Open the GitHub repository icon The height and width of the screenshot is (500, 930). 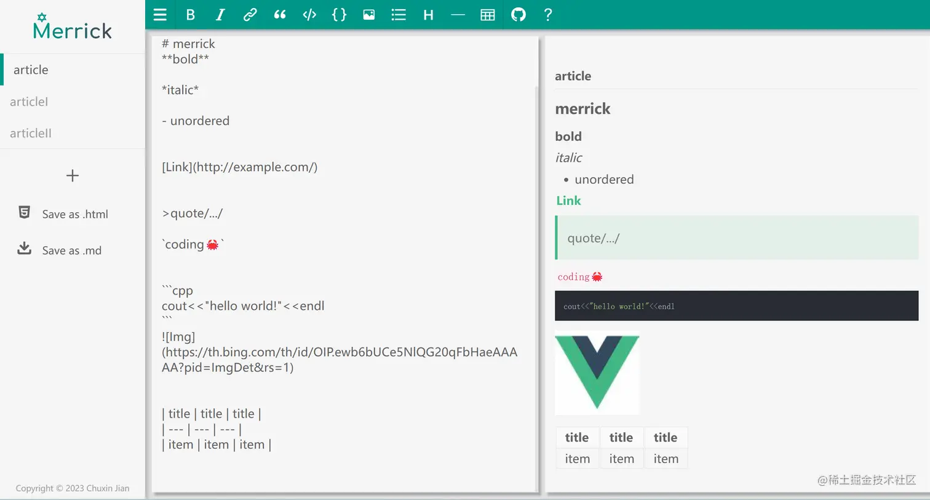click(519, 15)
